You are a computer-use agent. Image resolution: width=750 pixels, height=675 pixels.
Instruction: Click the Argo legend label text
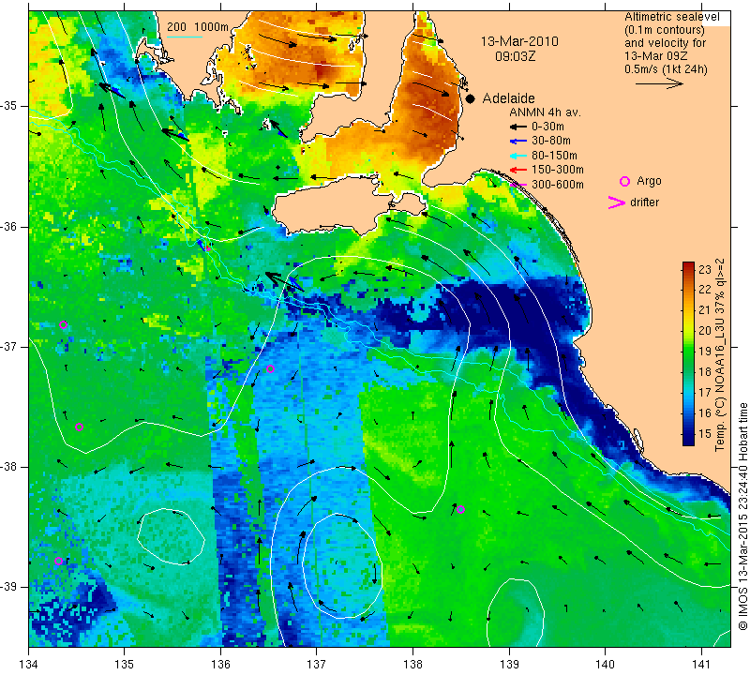pos(649,181)
